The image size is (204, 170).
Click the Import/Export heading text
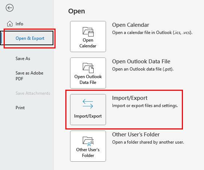[130, 98]
